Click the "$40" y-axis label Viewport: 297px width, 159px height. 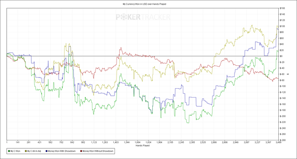(281, 44)
